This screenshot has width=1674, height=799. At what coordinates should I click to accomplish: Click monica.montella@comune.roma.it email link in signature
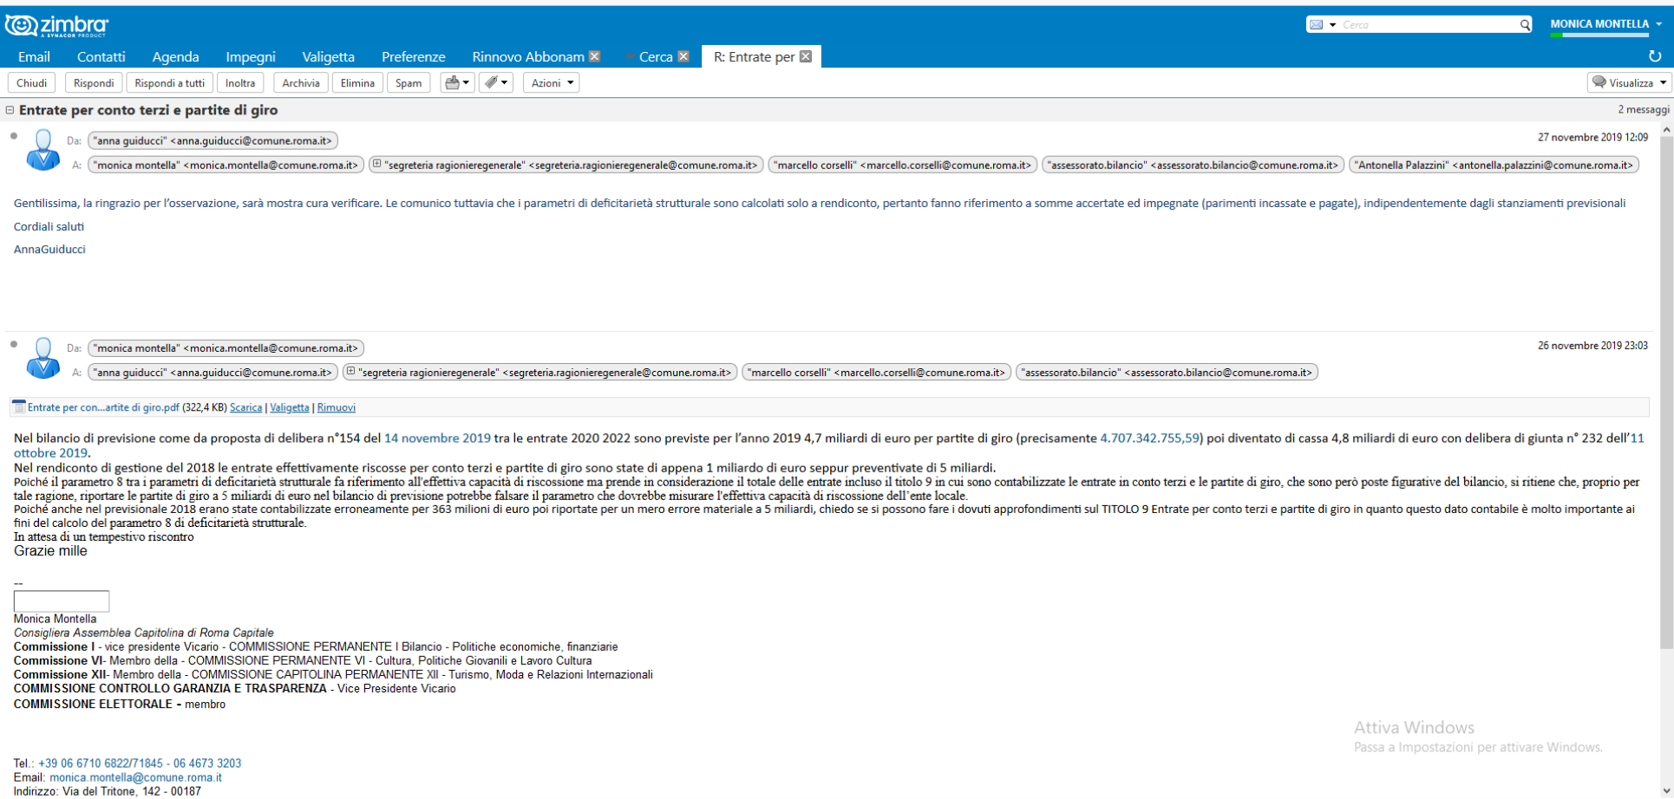click(x=135, y=777)
